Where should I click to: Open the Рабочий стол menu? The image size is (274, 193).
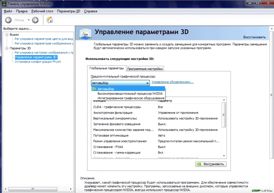tap(42, 11)
